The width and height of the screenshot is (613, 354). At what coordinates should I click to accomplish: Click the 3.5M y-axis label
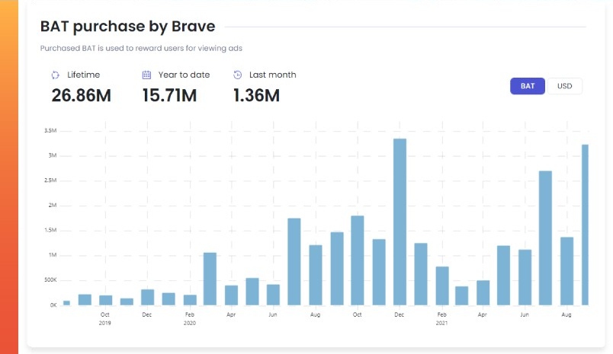coord(50,131)
